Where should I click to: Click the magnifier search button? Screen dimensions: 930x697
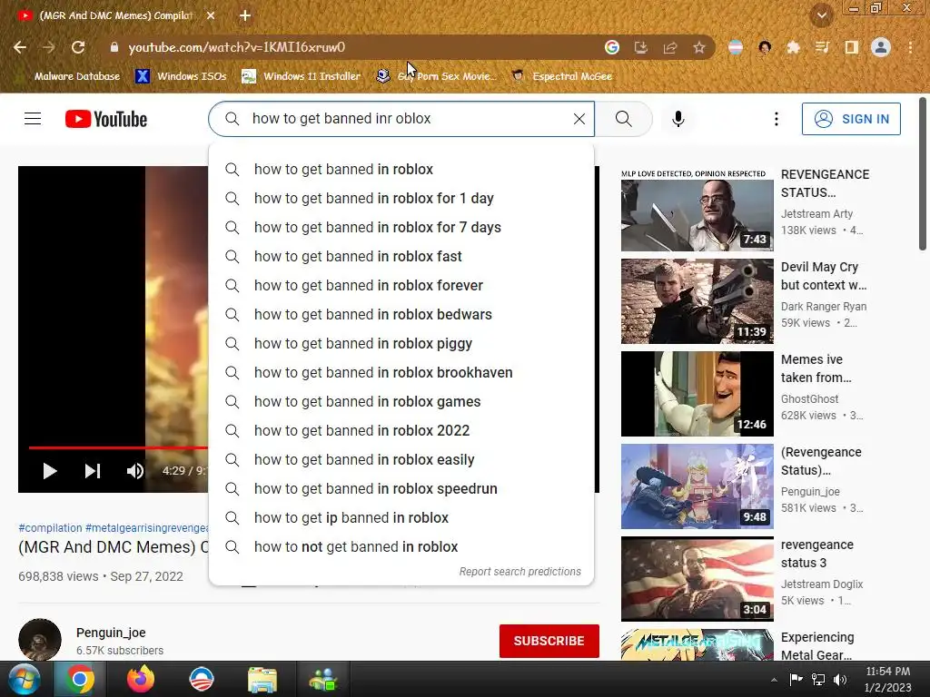pos(623,119)
